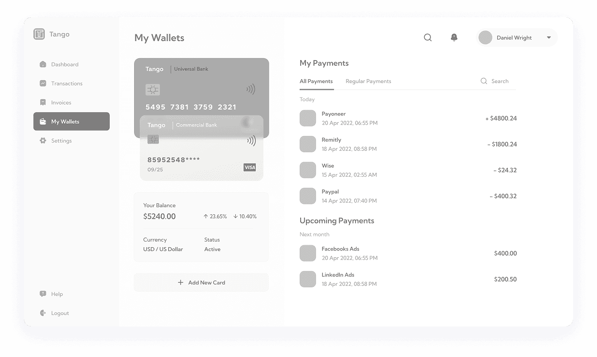Open the Dashboard section
Screen dimensions: 597x357
[43, 64]
